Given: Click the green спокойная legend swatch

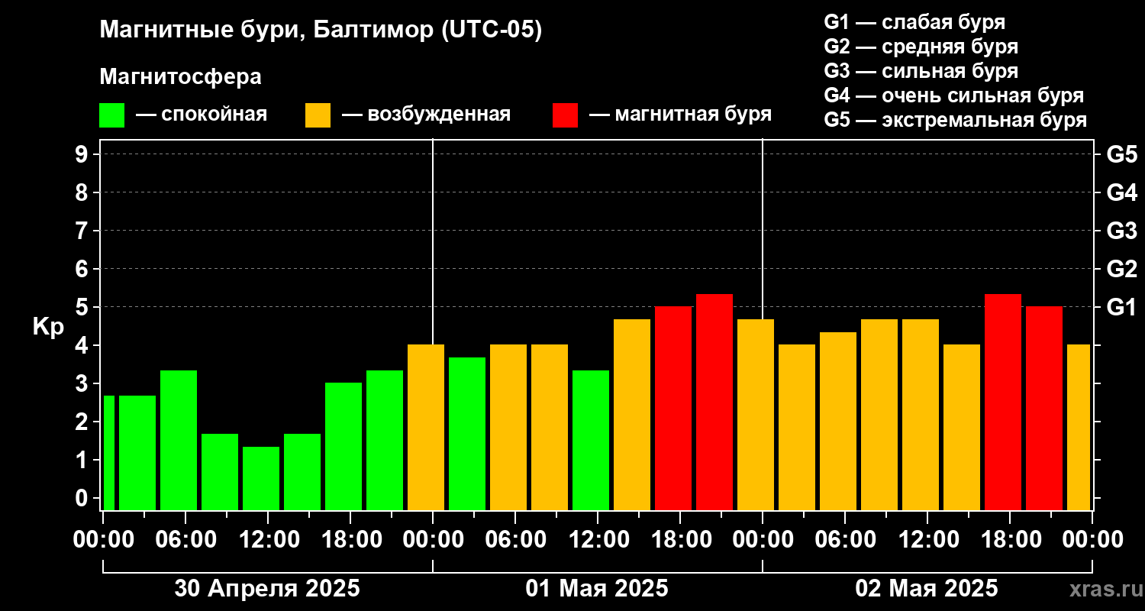Looking at the screenshot, I should pos(111,115).
